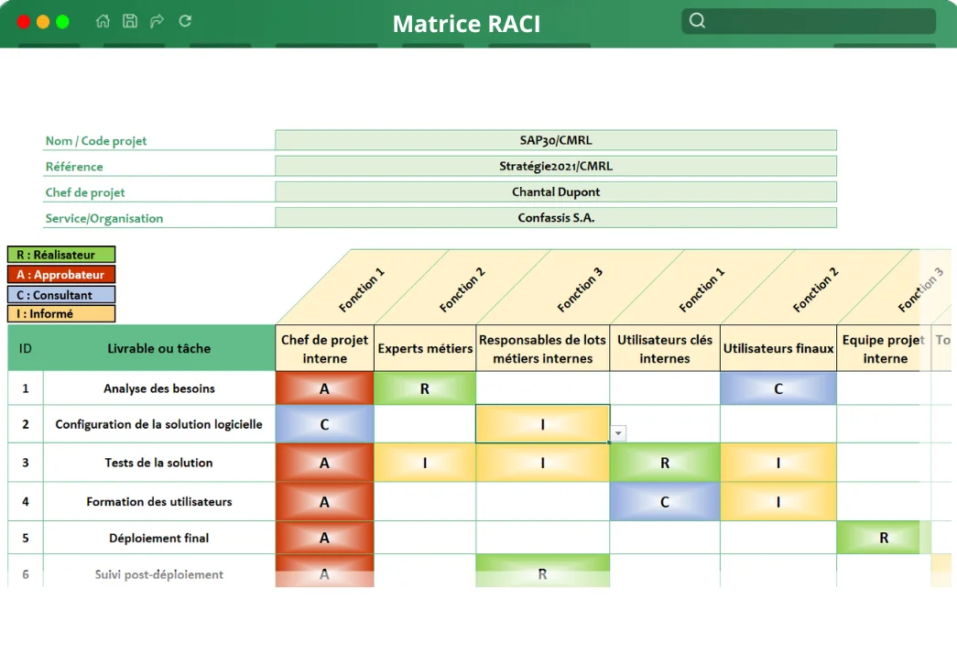This screenshot has width=957, height=666.
Task: Select the project code field 'SAP30/CMRL'
Action: pos(556,140)
